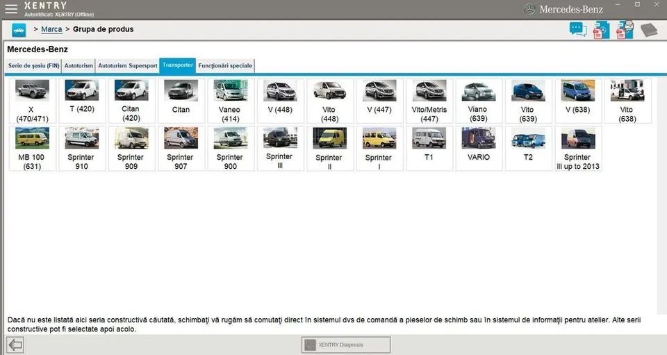Click the back arrow button
Viewport: 667px width, 355px height.
click(x=15, y=345)
